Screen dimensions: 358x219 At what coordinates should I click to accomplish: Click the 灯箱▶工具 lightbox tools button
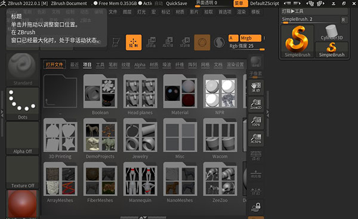tap(314, 11)
